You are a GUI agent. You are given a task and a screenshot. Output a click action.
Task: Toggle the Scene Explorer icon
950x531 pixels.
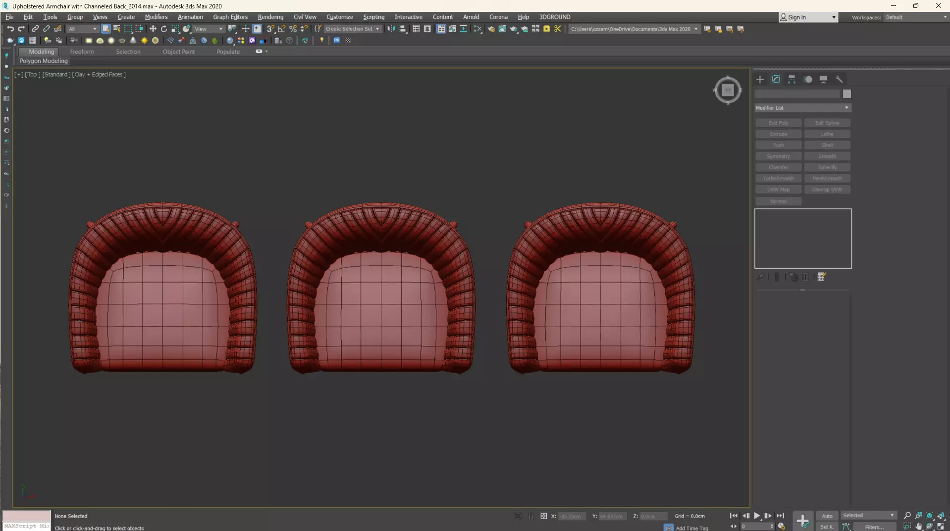click(416, 29)
